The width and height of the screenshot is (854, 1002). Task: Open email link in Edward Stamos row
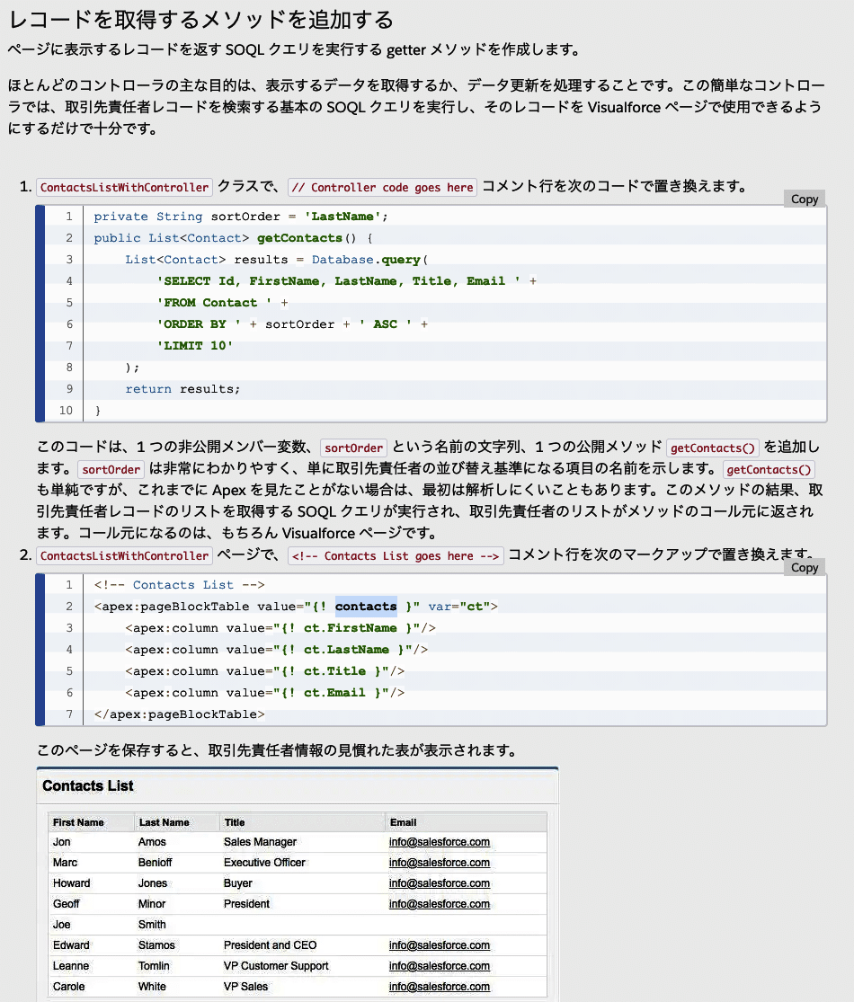pyautogui.click(x=440, y=945)
